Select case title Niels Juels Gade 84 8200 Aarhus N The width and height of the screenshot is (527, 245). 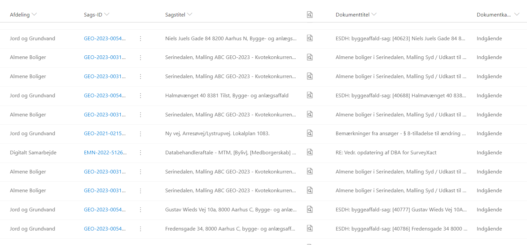pyautogui.click(x=231, y=39)
